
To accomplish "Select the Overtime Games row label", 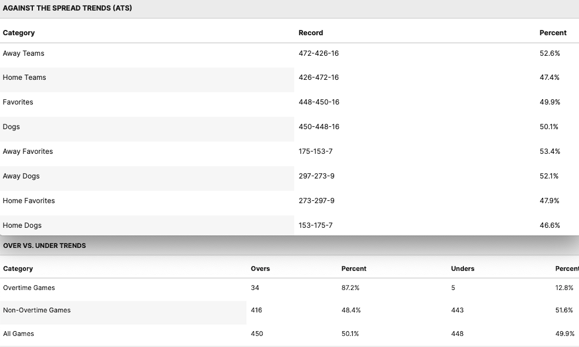I will coord(29,288).
